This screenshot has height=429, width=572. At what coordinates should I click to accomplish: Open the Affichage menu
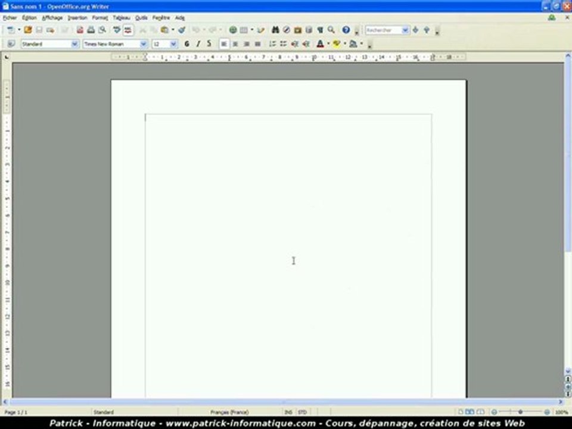[52, 17]
